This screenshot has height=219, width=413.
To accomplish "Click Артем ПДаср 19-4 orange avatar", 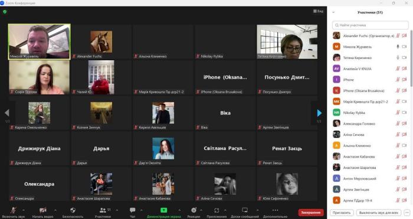I will pos(336,200).
